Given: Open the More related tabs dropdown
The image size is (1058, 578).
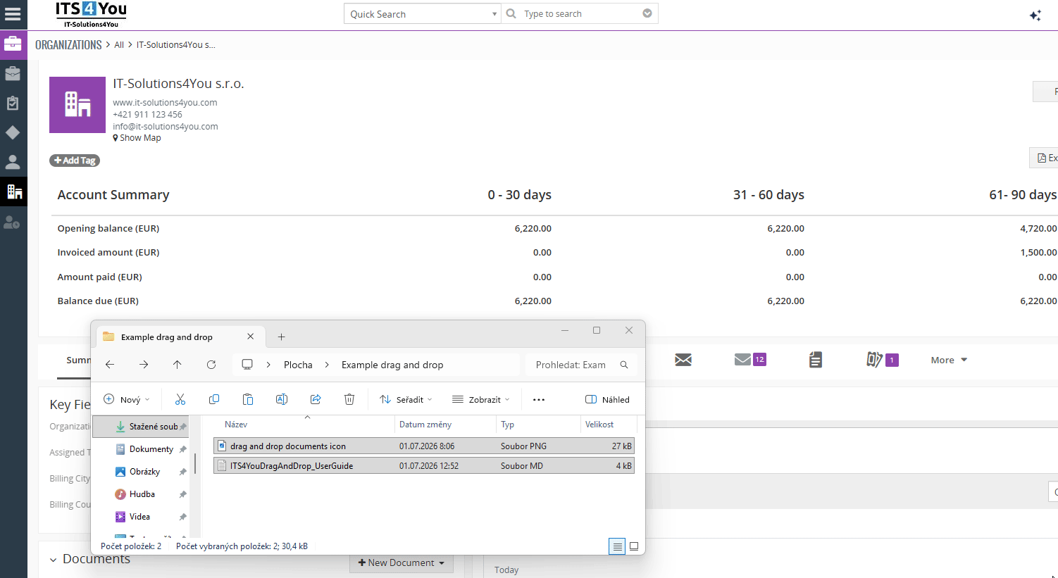Looking at the screenshot, I should pyautogui.click(x=949, y=360).
